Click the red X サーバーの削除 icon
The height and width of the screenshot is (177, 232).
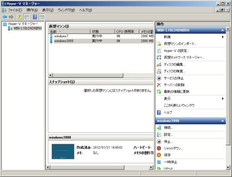(159, 85)
